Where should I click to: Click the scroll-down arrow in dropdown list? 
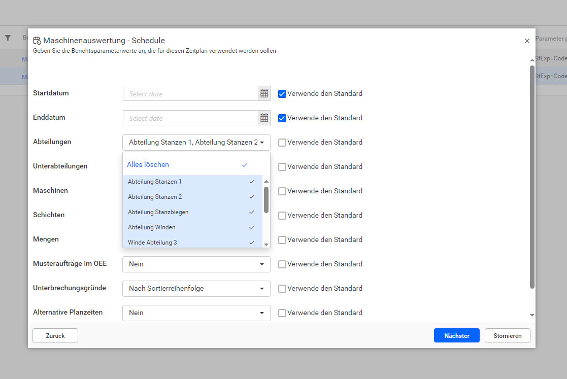tap(266, 244)
